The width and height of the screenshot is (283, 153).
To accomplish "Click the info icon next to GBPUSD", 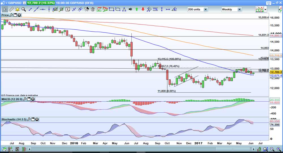I will pyautogui.click(x=24, y=3).
